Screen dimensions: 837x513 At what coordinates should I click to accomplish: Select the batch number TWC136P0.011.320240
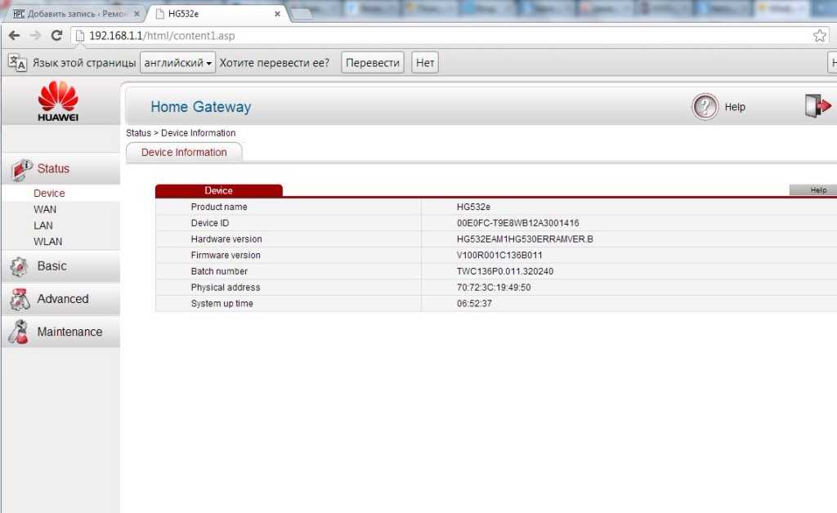[x=505, y=271]
